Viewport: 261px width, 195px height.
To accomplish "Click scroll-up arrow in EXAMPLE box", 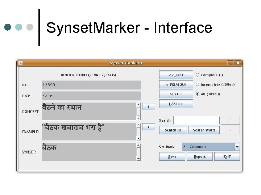I will [138, 125].
